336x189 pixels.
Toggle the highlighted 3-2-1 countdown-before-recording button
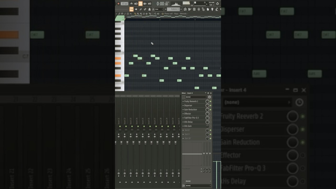pyautogui.click(x=140, y=4)
